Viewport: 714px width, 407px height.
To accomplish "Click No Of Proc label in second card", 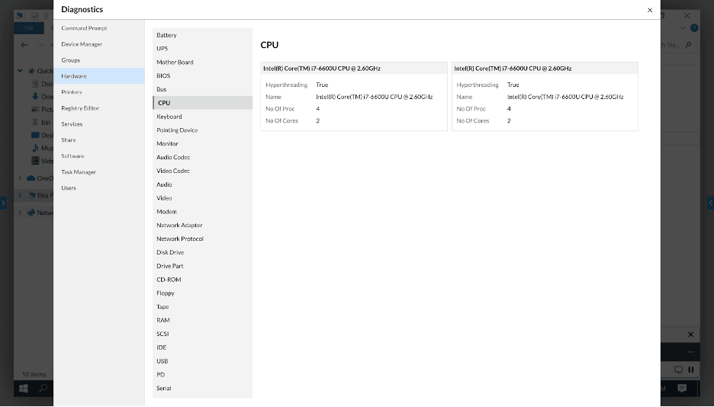I will [471, 109].
